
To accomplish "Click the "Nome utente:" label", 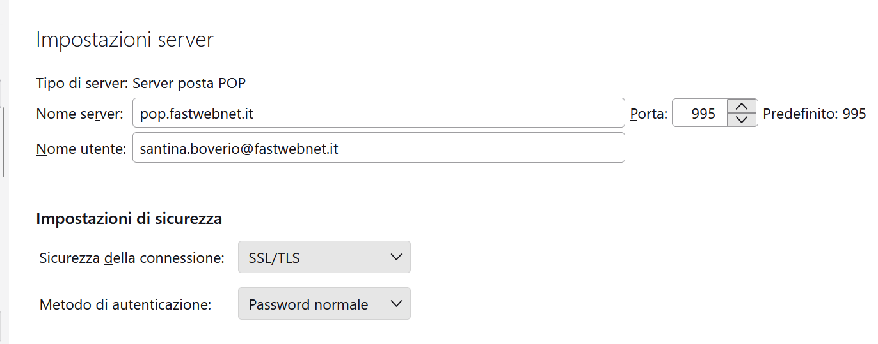I will pyautogui.click(x=81, y=149).
